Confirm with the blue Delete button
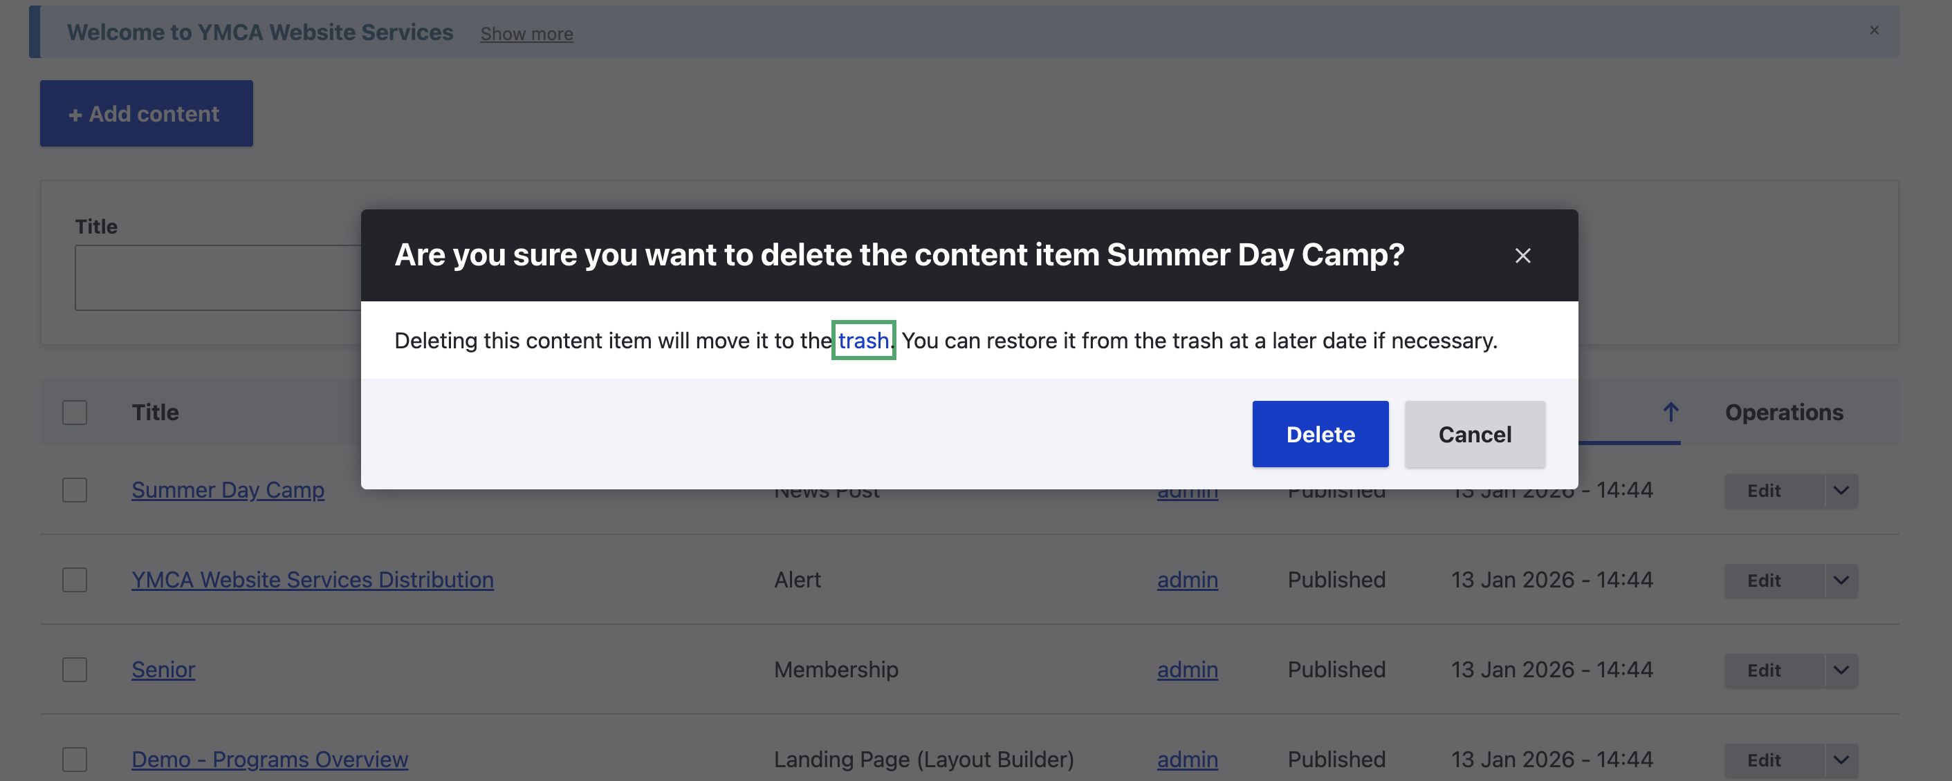Viewport: 1952px width, 781px height. pos(1319,434)
